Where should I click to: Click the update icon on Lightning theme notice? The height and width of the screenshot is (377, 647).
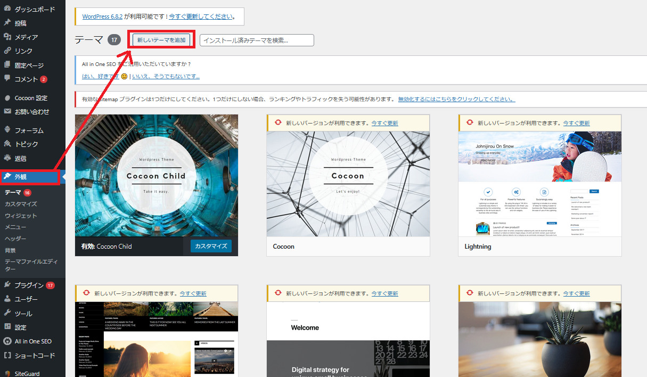pyautogui.click(x=469, y=123)
